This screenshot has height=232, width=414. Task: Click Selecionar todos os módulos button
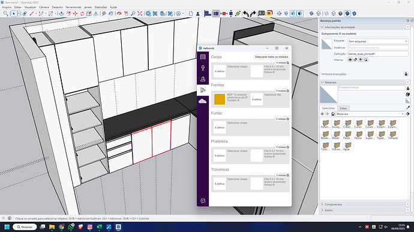pyautogui.click(x=272, y=57)
